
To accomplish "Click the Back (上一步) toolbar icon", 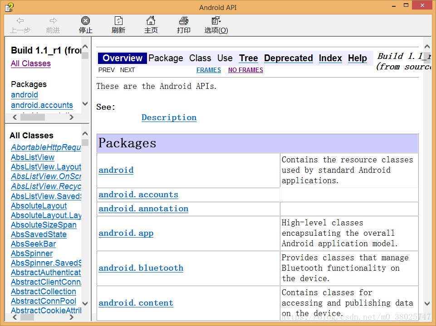I will coord(20,20).
